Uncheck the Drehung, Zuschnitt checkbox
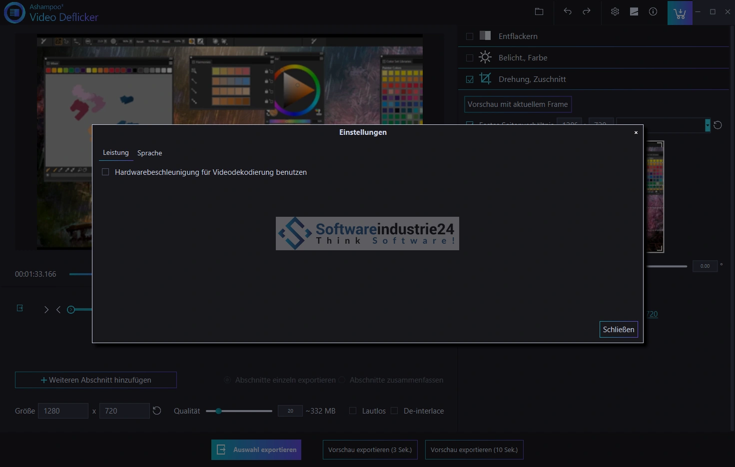Screen dimensions: 735x467 pos(470,79)
